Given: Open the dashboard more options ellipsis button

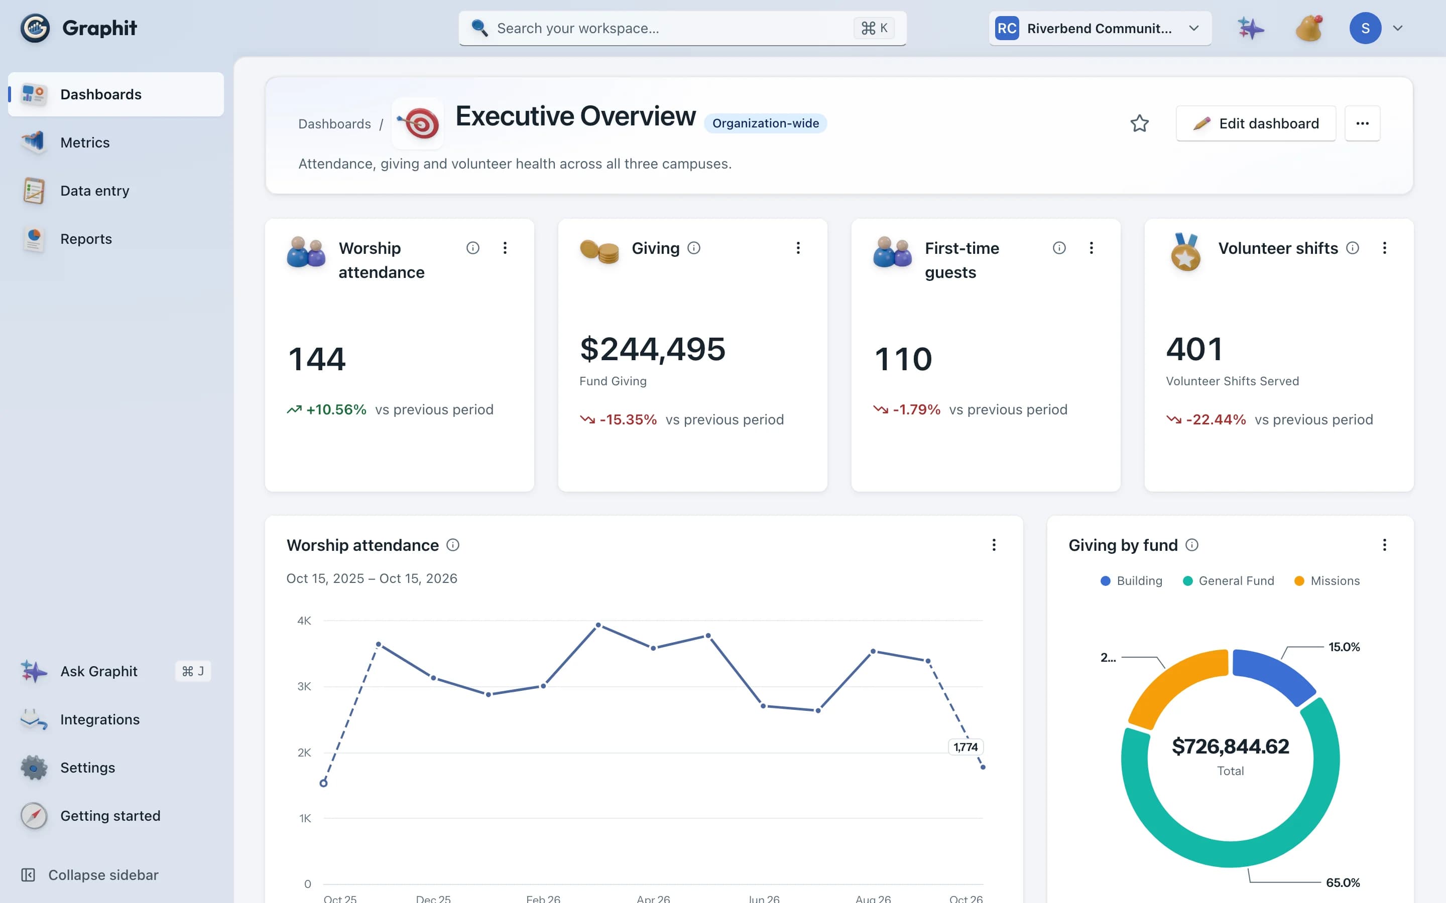Looking at the screenshot, I should 1362,123.
